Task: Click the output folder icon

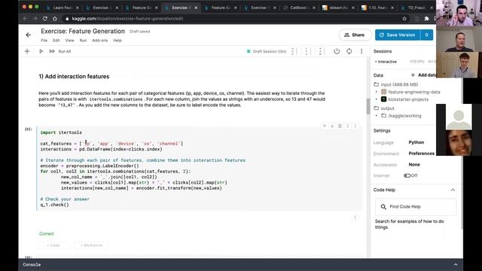Action: click(377, 108)
